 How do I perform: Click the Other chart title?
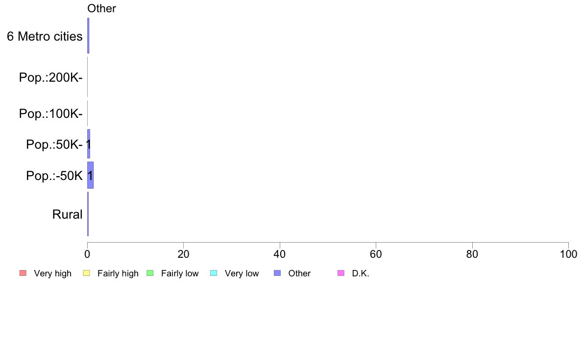click(102, 8)
